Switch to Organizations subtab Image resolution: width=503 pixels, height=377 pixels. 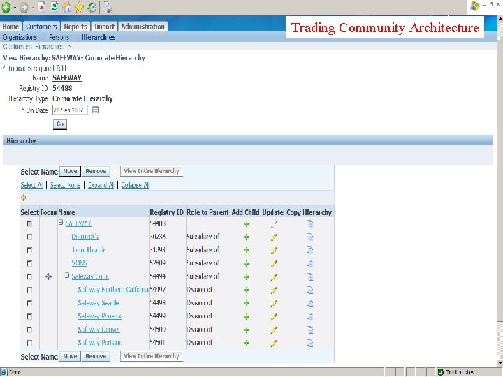[x=20, y=37]
